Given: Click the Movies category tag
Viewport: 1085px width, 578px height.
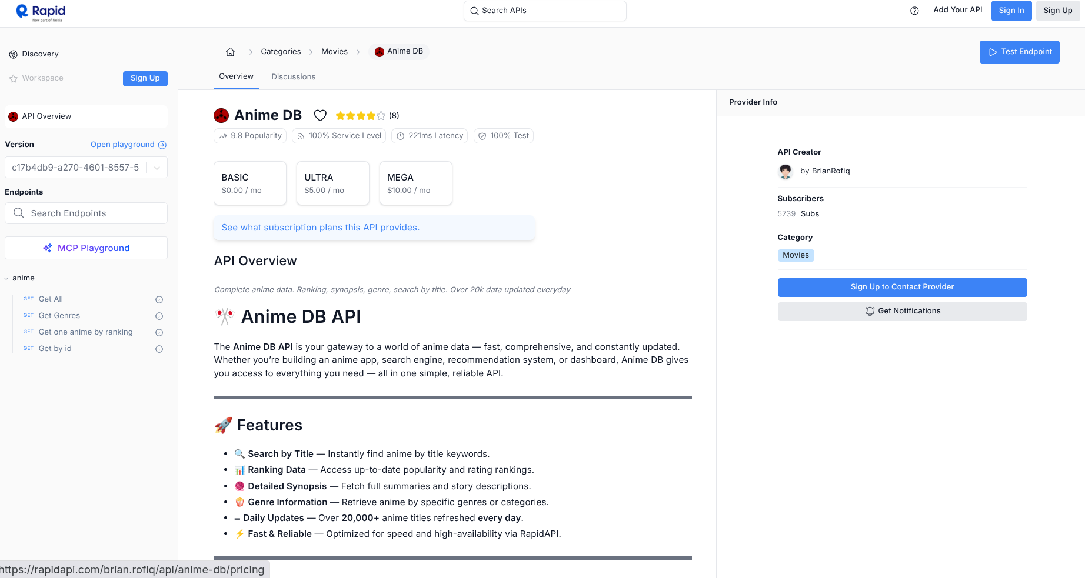Looking at the screenshot, I should 796,255.
